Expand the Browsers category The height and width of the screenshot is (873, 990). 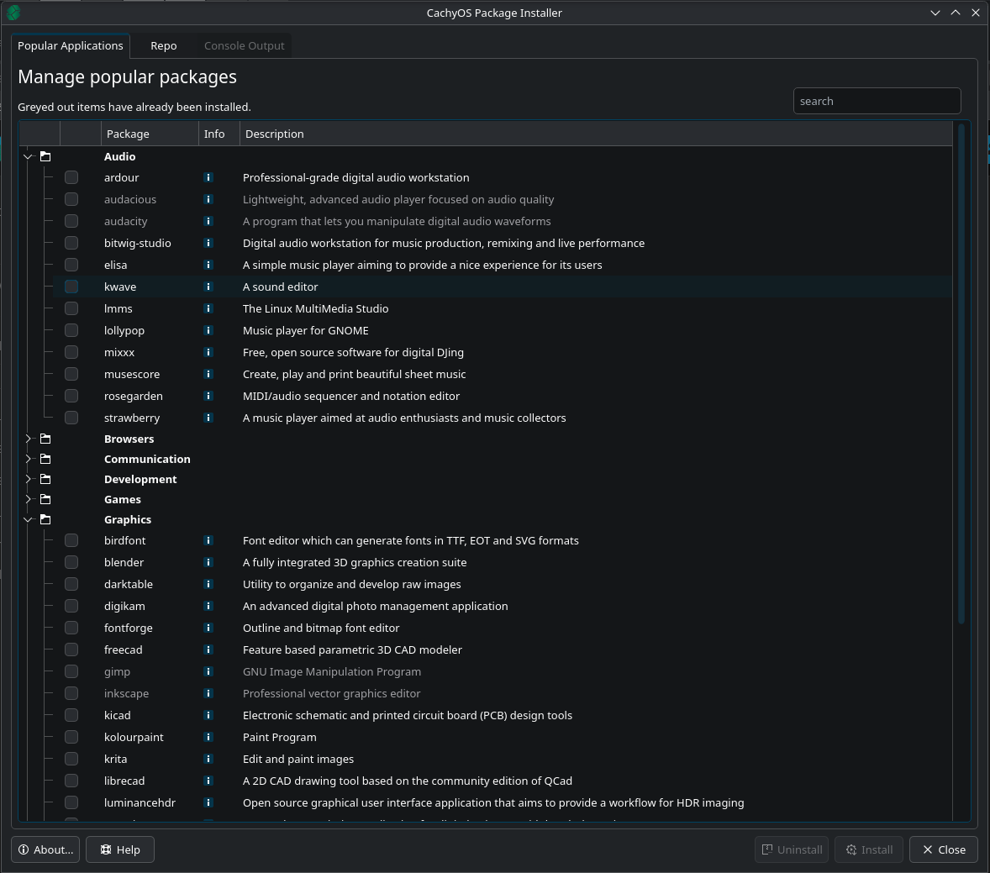[28, 439]
